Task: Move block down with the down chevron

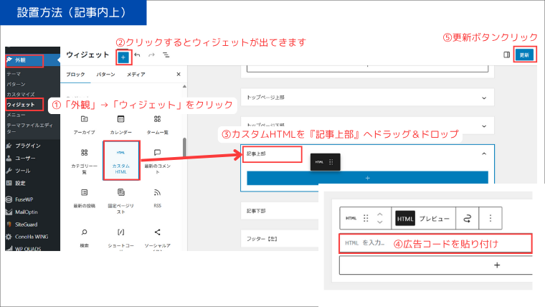Action: [x=380, y=222]
